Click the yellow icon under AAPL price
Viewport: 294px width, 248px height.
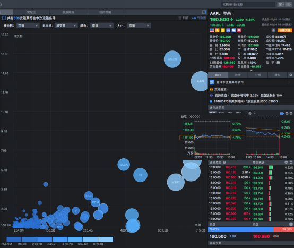tap(223, 30)
